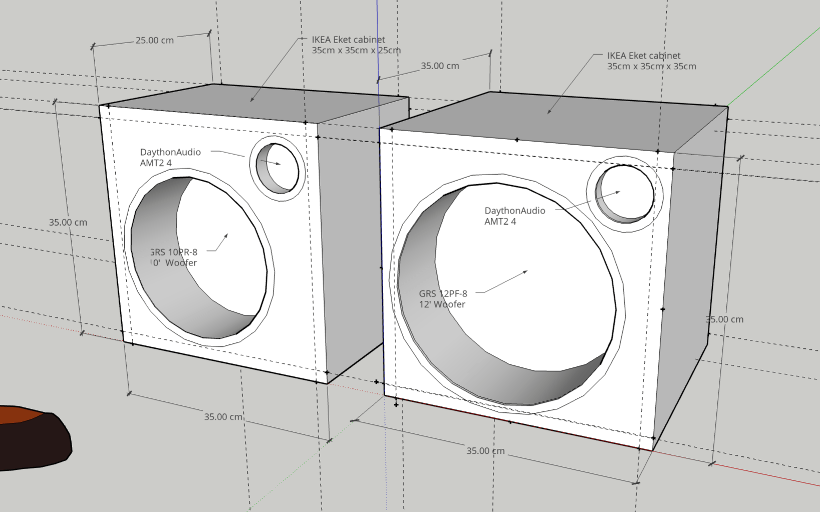This screenshot has width=820, height=512.
Task: Select the GRS 12PF-8 12' Woofer label
Action: click(x=443, y=299)
